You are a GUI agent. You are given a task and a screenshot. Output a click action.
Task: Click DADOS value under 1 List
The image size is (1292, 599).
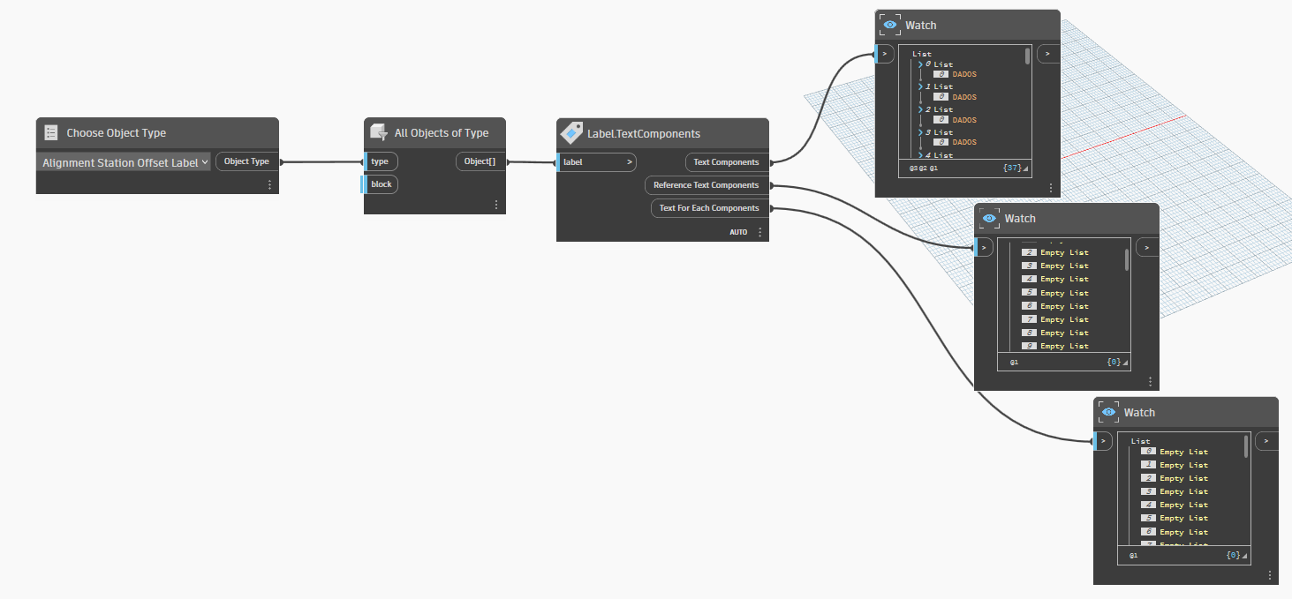pos(964,97)
